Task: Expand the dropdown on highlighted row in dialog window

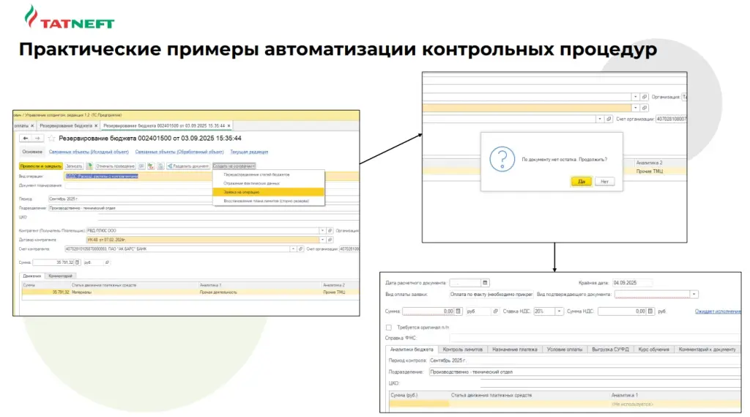Action: point(635,108)
